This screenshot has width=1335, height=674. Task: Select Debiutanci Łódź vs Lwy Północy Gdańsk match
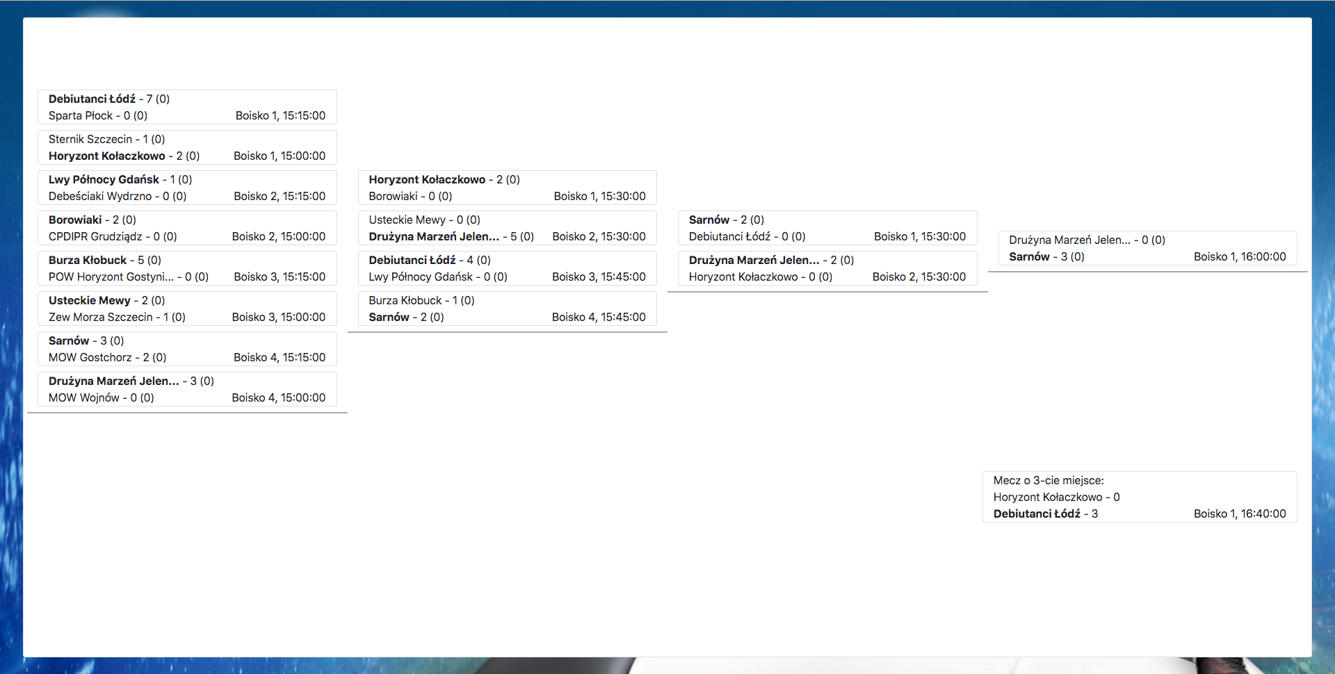pyautogui.click(x=507, y=268)
